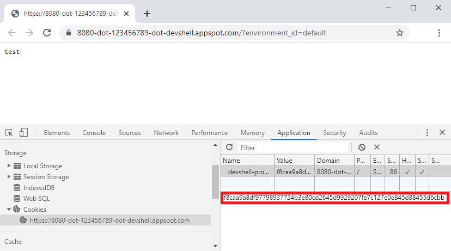451x251 pixels.
Task: Reload the page in browser
Action: pyautogui.click(x=47, y=33)
